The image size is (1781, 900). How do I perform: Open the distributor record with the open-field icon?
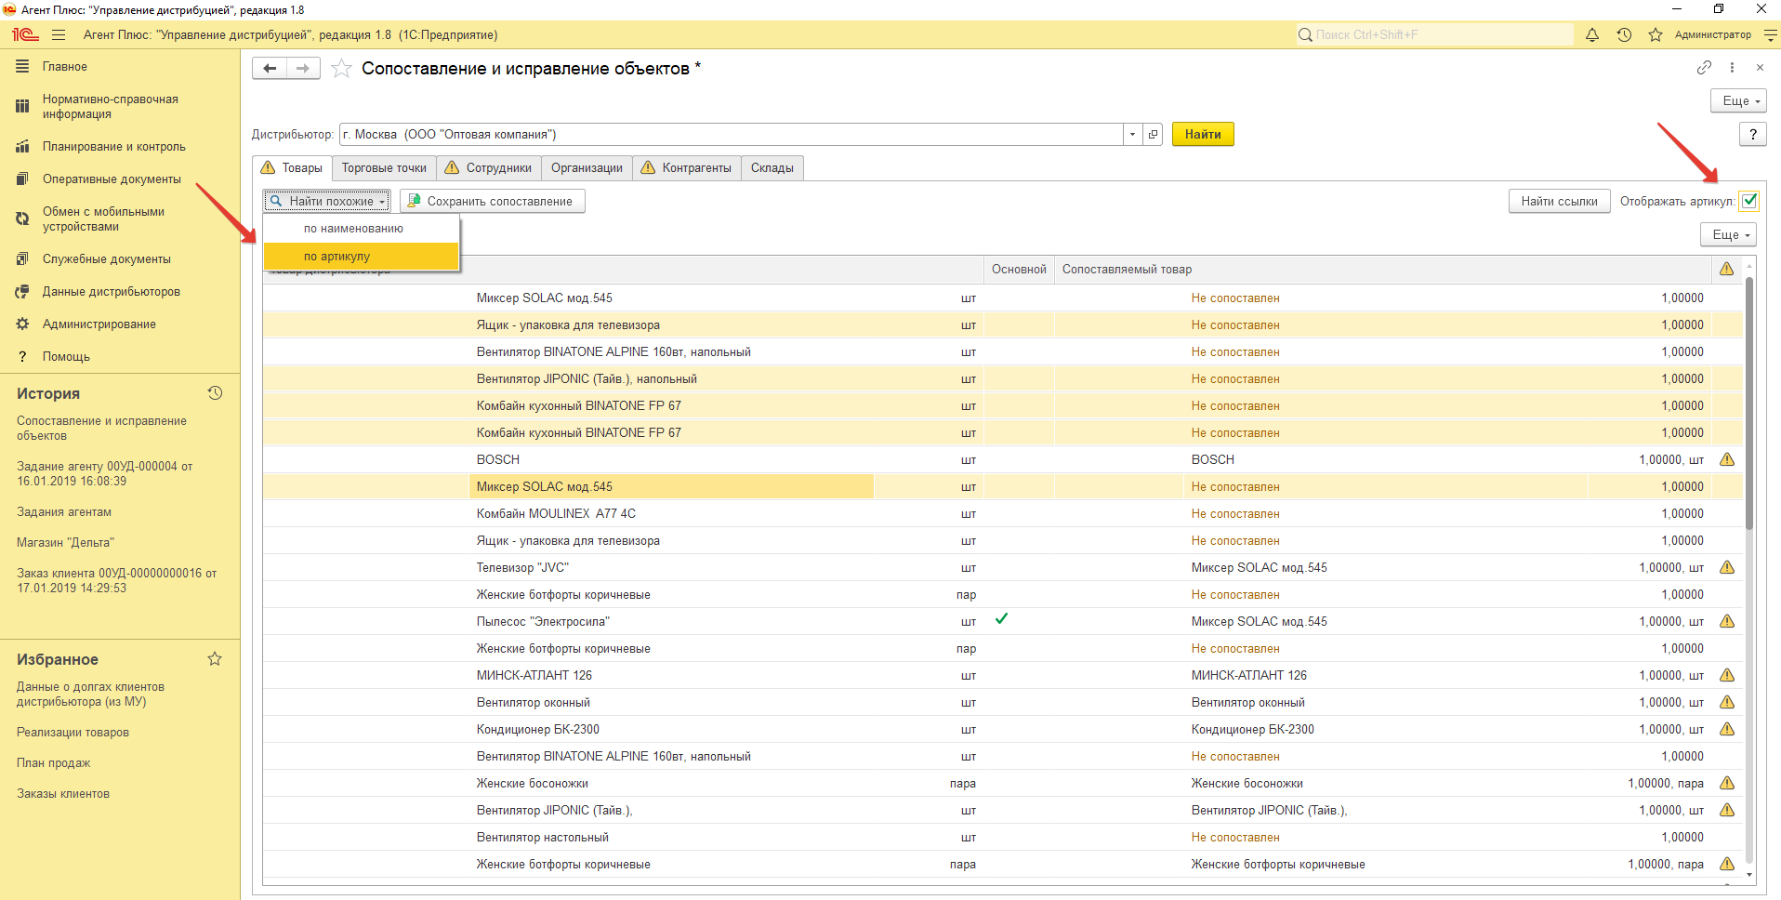1153,134
